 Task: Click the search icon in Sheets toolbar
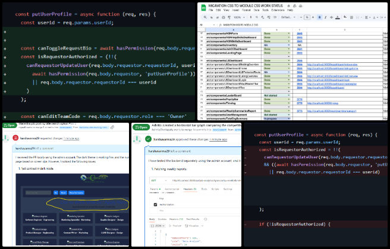[x=205, y=17]
